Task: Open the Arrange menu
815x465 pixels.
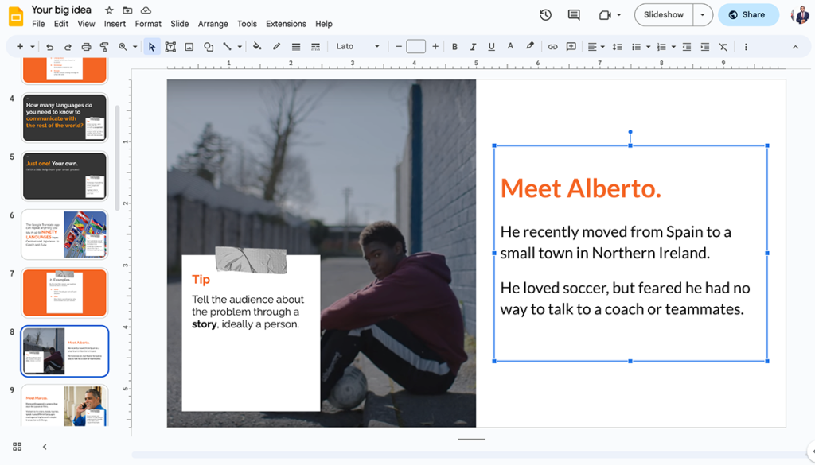Action: click(x=213, y=24)
